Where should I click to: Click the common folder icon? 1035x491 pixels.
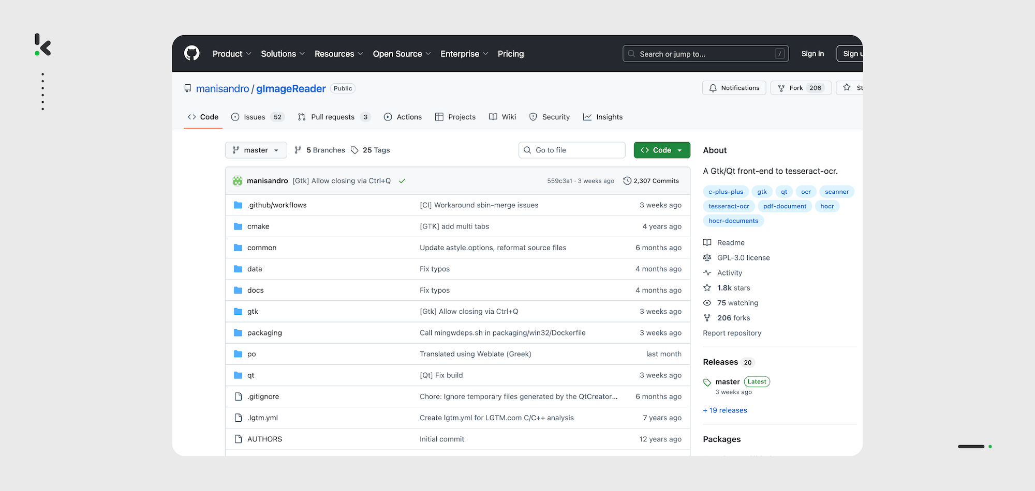238,248
